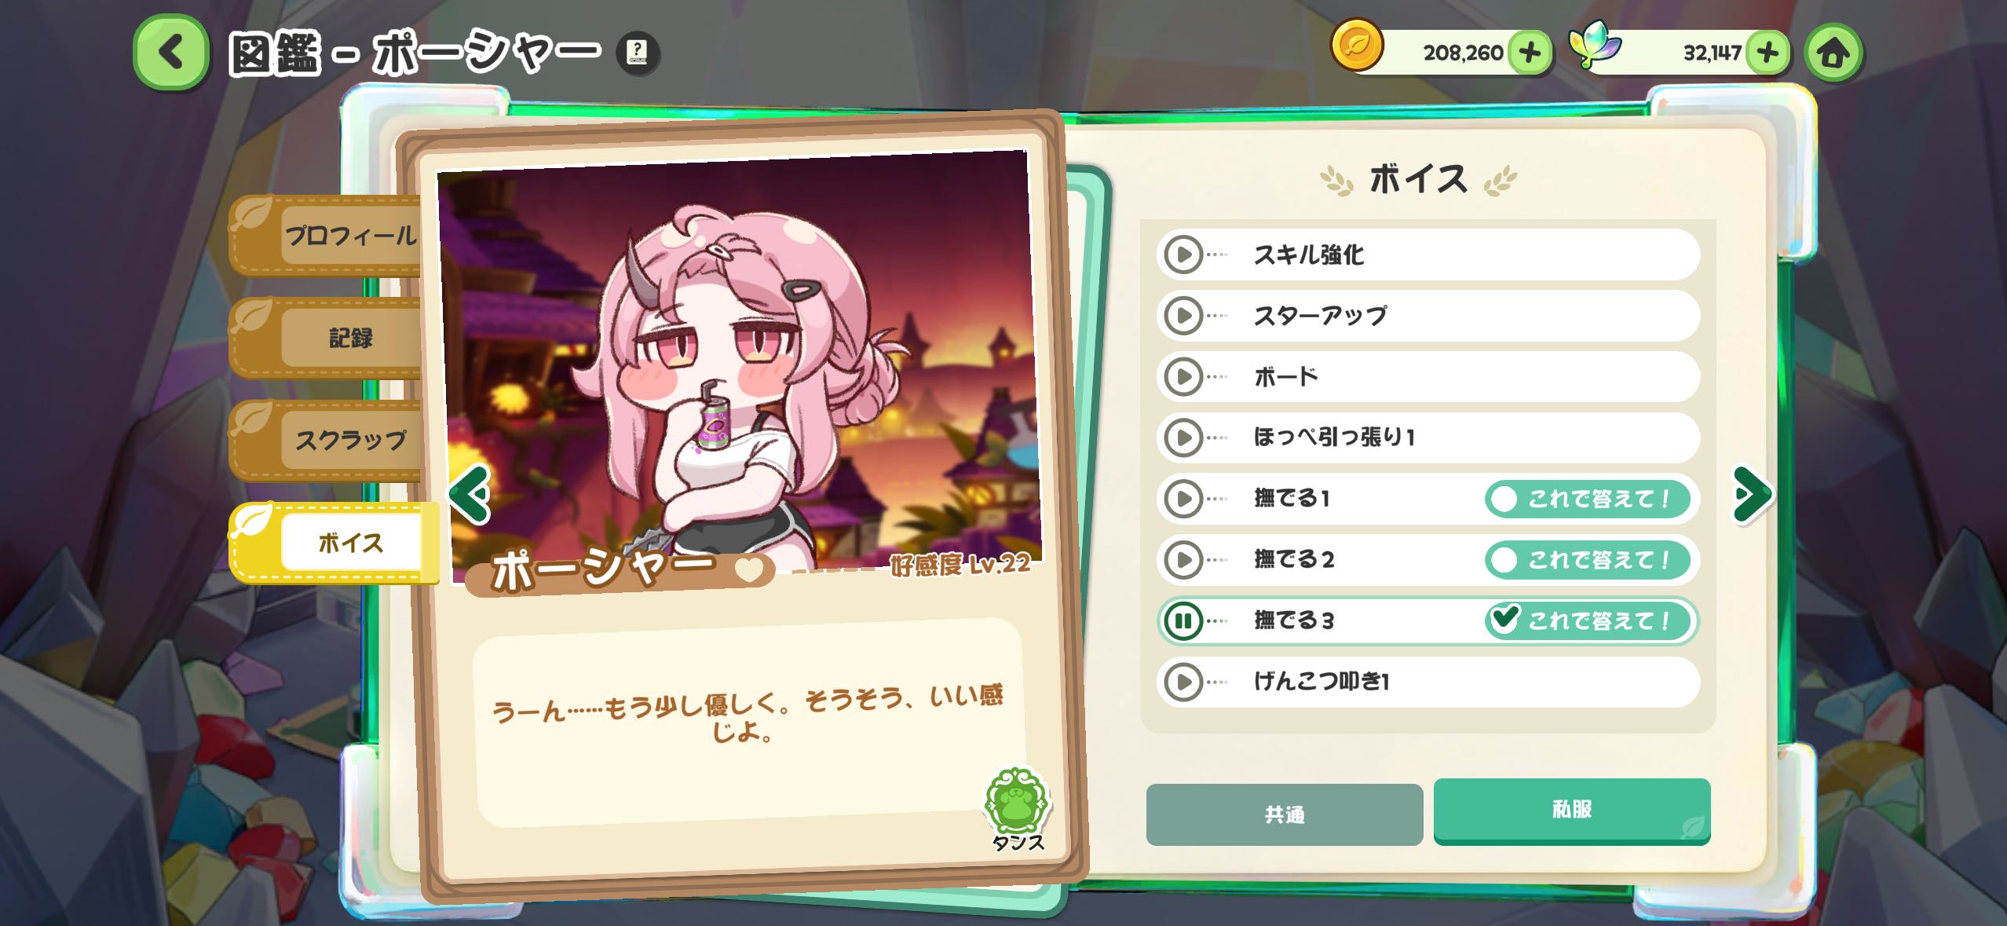Pause the 撫でる3 voice line
This screenshot has width=2007, height=926.
tap(1183, 621)
